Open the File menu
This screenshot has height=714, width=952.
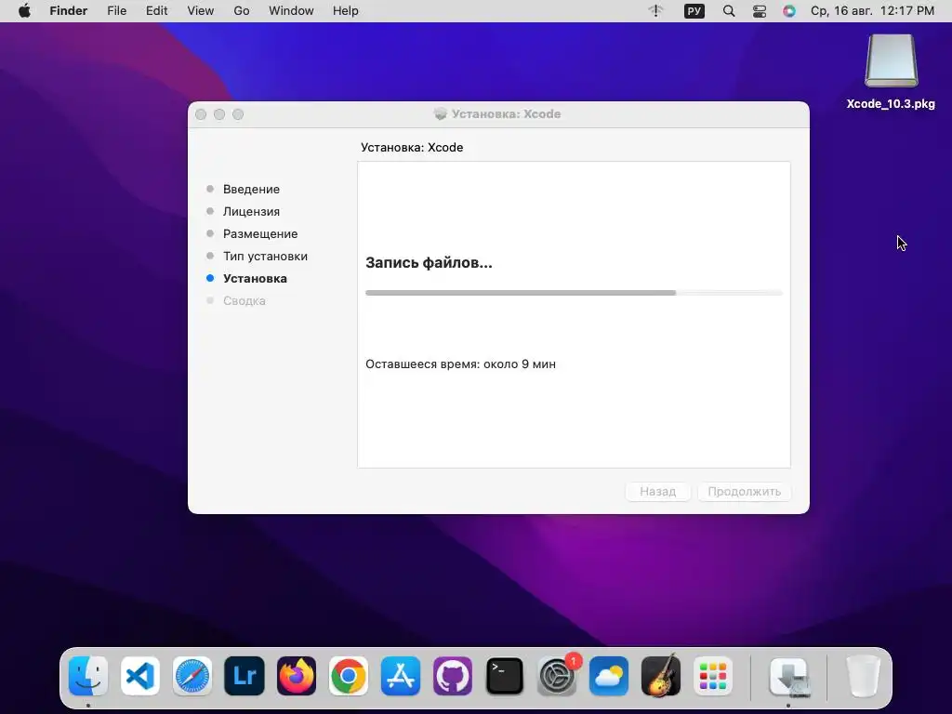click(116, 11)
